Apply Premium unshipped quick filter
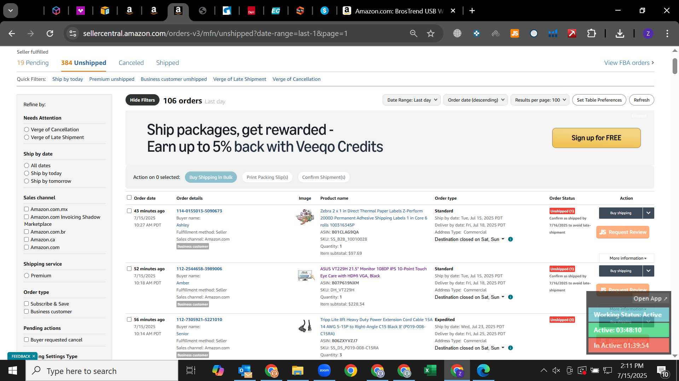 (x=112, y=79)
